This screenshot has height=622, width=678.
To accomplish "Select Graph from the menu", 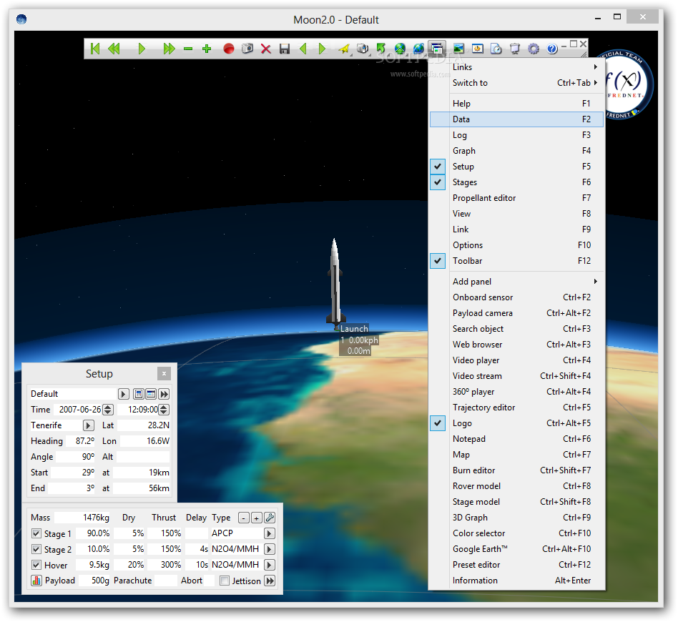I will (x=516, y=151).
